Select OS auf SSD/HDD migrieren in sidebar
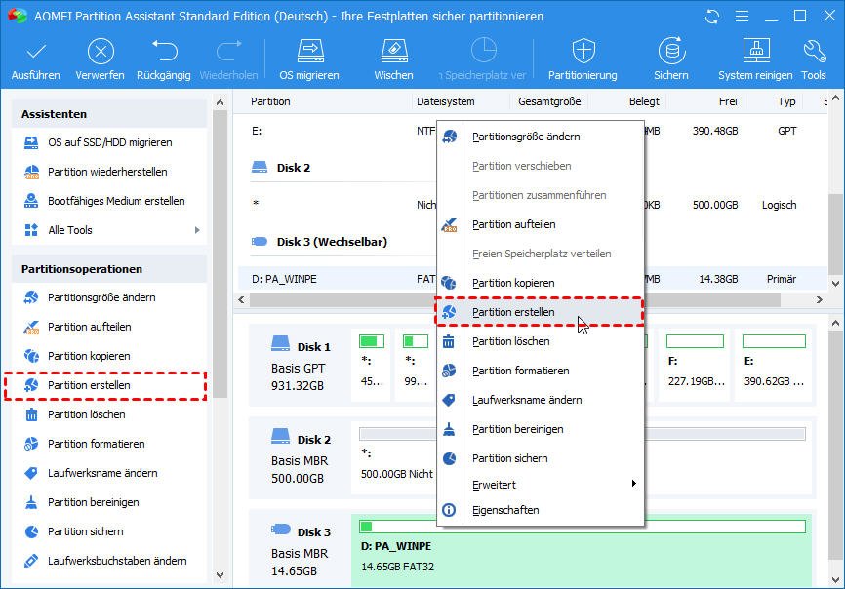This screenshot has height=589, width=845. pos(109,142)
